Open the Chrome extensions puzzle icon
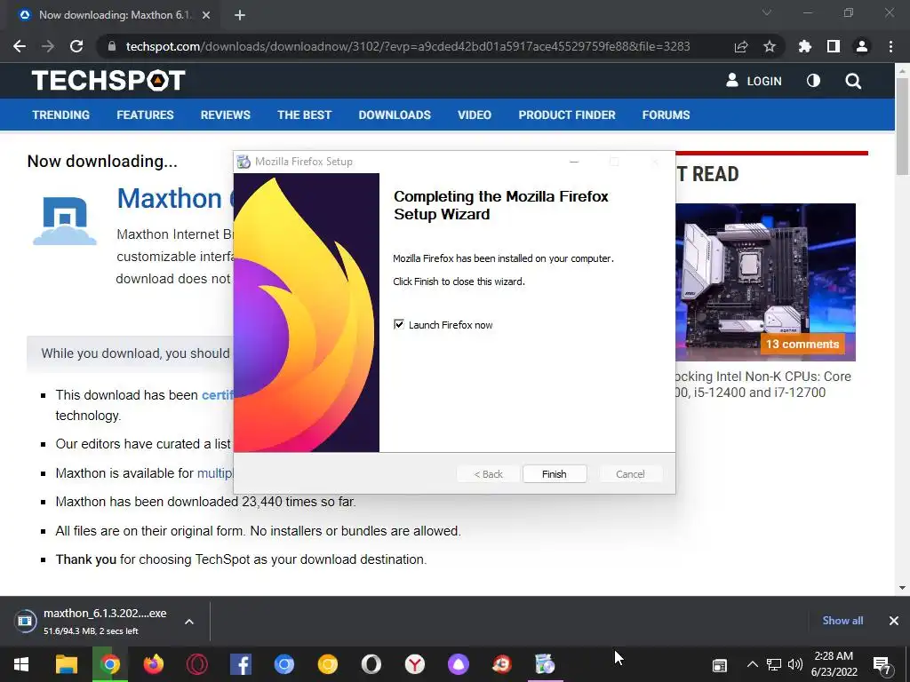Image resolution: width=910 pixels, height=682 pixels. click(805, 46)
